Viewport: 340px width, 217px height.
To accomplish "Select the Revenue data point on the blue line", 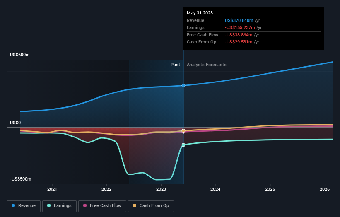I will [x=183, y=86].
